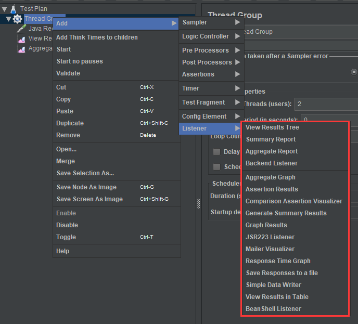This screenshot has height=324, width=358.
Task: Select the sampler error action radio button
Action: coord(354,72)
